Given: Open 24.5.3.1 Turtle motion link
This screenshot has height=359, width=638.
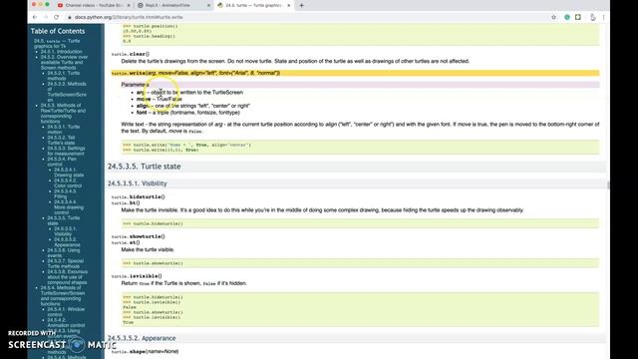Looking at the screenshot, I should (64, 130).
